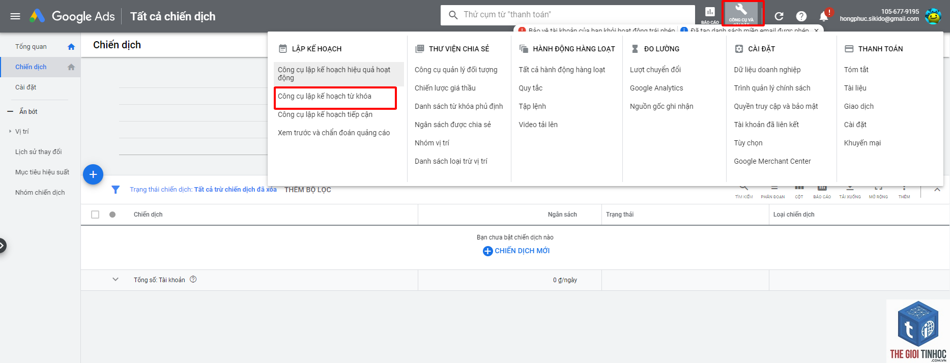Image resolution: width=950 pixels, height=363 pixels.
Task: Click the blue plus new campaign button
Action: 93,174
